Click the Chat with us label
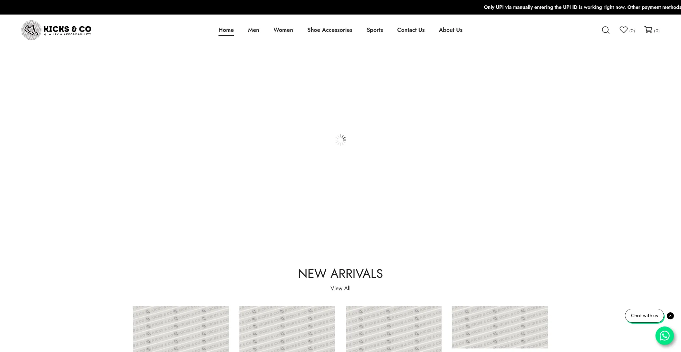 644,315
